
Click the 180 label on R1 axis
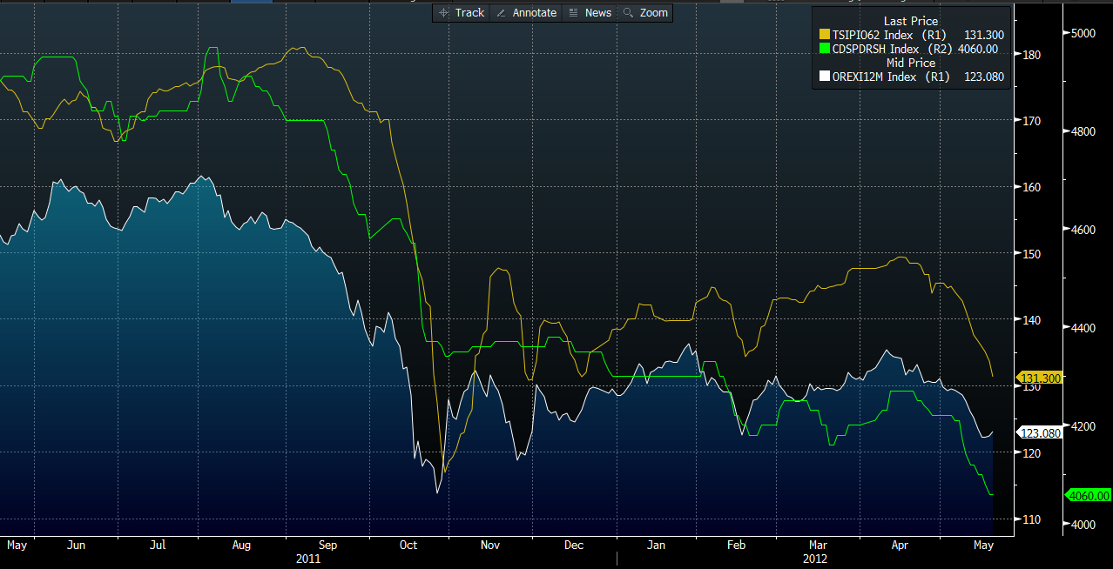1030,55
